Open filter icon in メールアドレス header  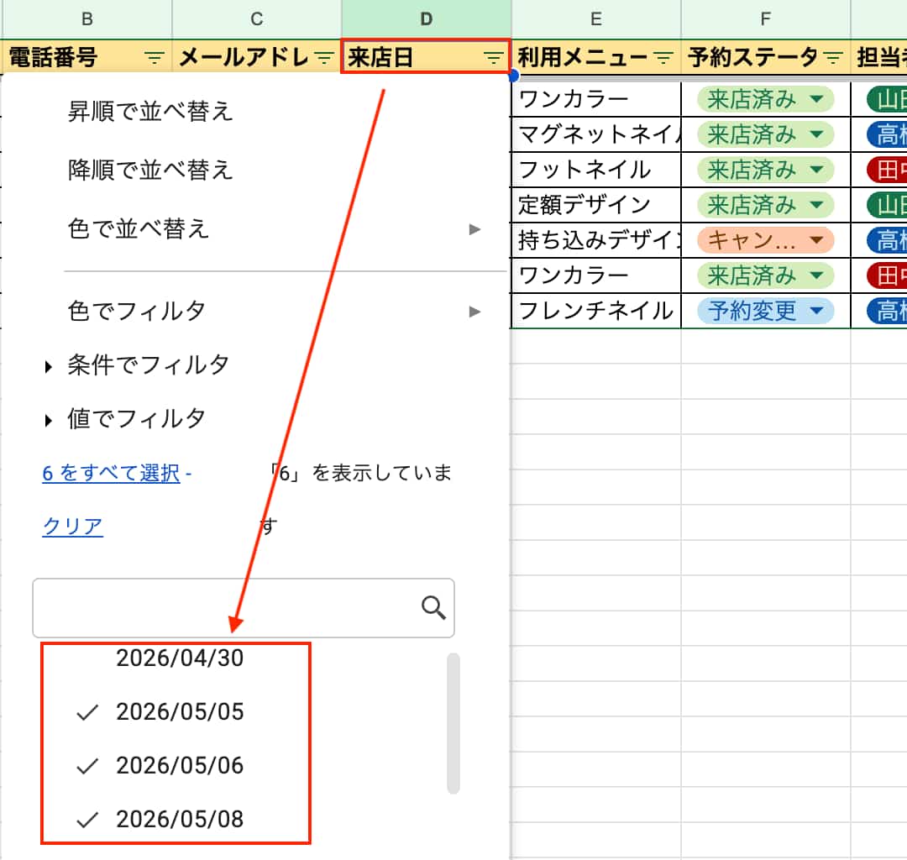tap(324, 57)
